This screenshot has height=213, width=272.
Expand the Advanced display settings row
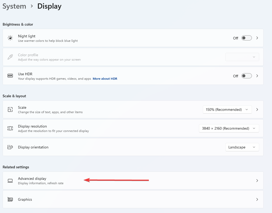257,180
